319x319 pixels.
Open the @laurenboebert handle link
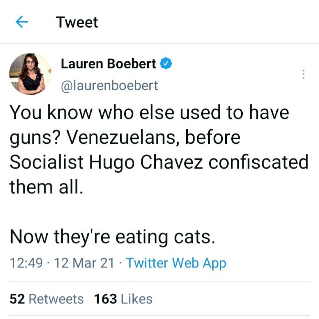tap(109, 85)
